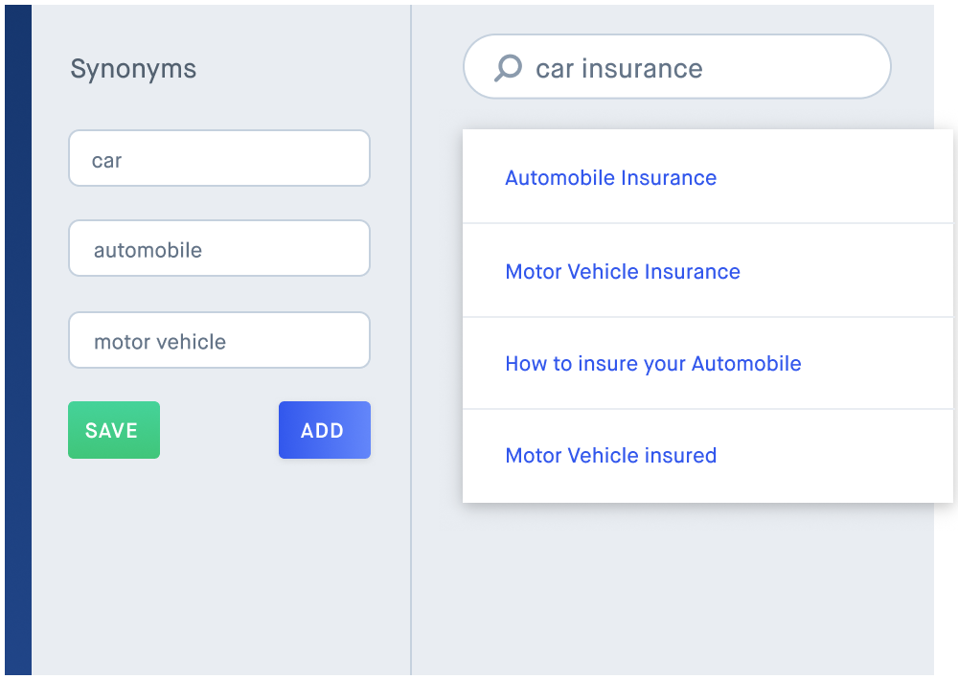Edit the automobile synonym field
Screen dimensions: 958x679
[219, 248]
